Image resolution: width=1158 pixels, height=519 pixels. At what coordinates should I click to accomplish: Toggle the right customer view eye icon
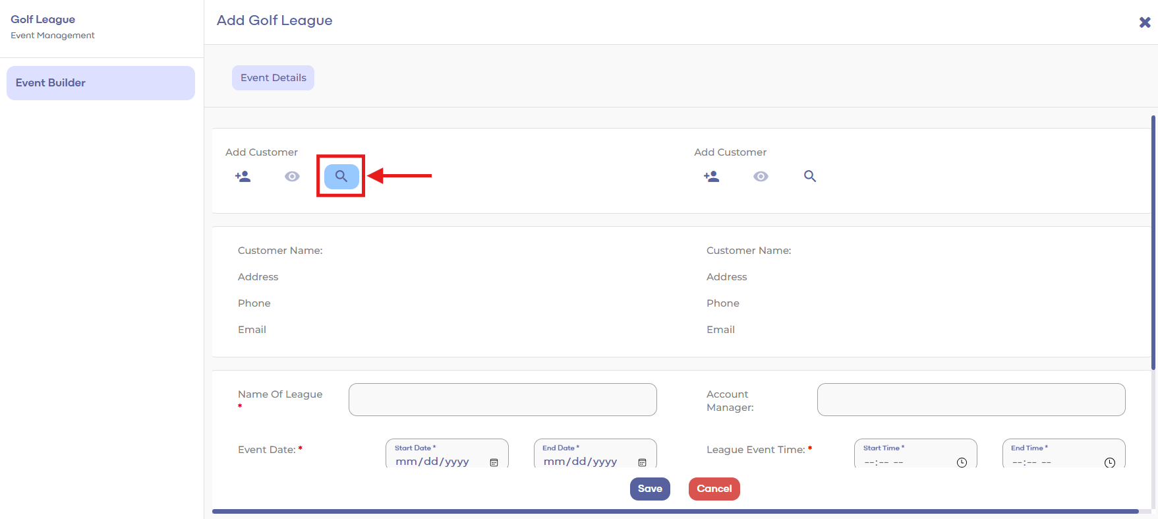(x=761, y=177)
